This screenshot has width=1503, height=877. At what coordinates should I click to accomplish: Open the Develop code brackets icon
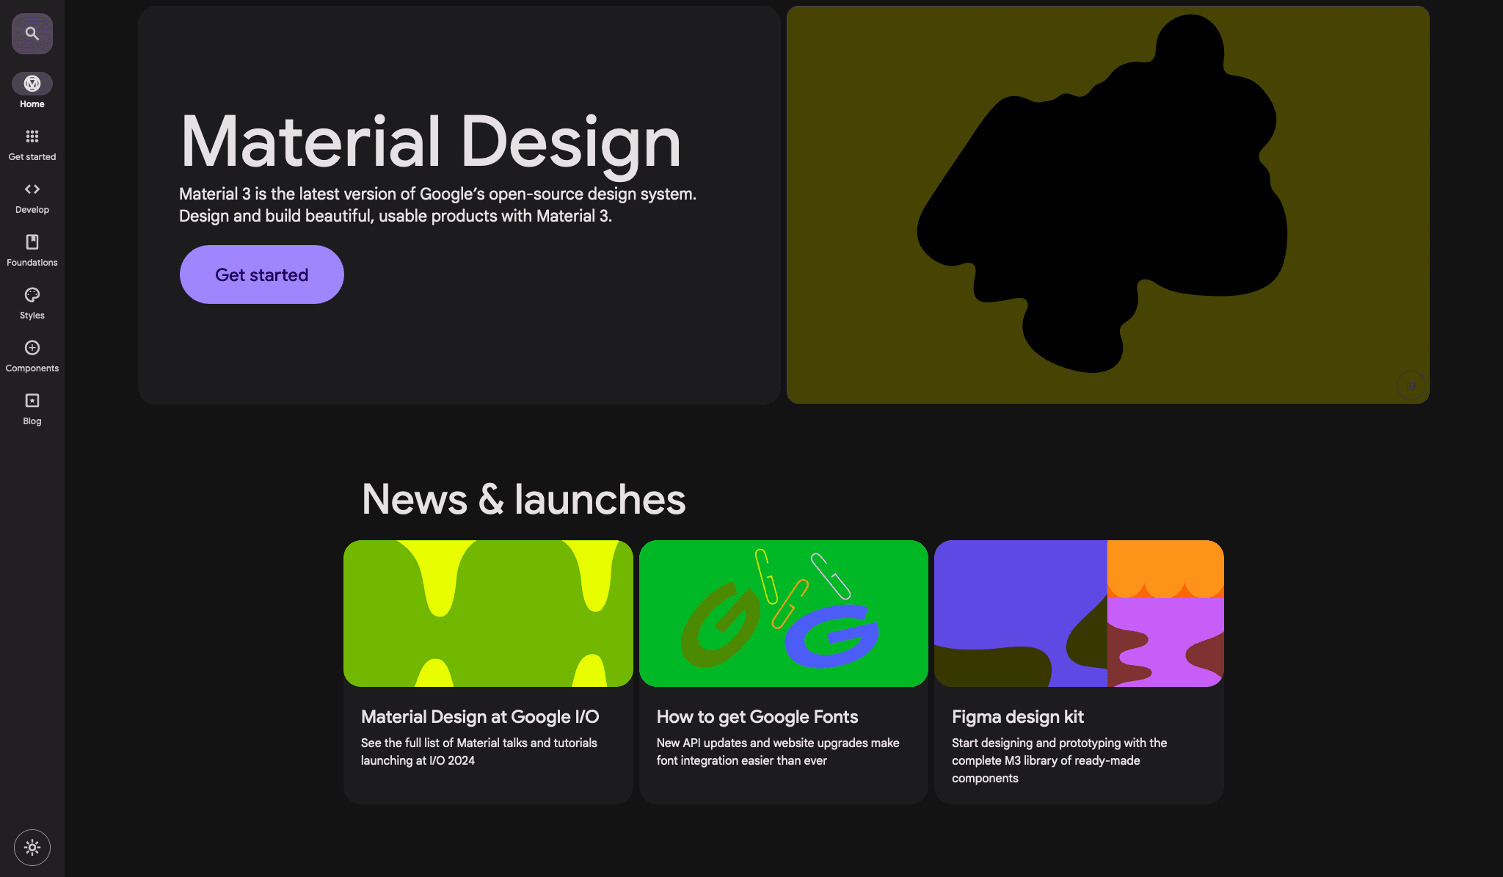click(32, 189)
